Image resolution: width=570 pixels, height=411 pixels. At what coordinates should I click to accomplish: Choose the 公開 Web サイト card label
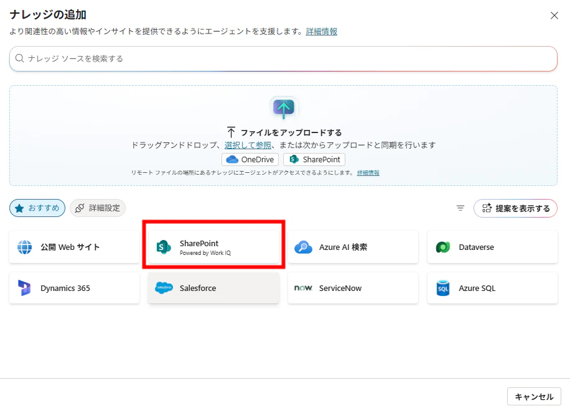[70, 247]
